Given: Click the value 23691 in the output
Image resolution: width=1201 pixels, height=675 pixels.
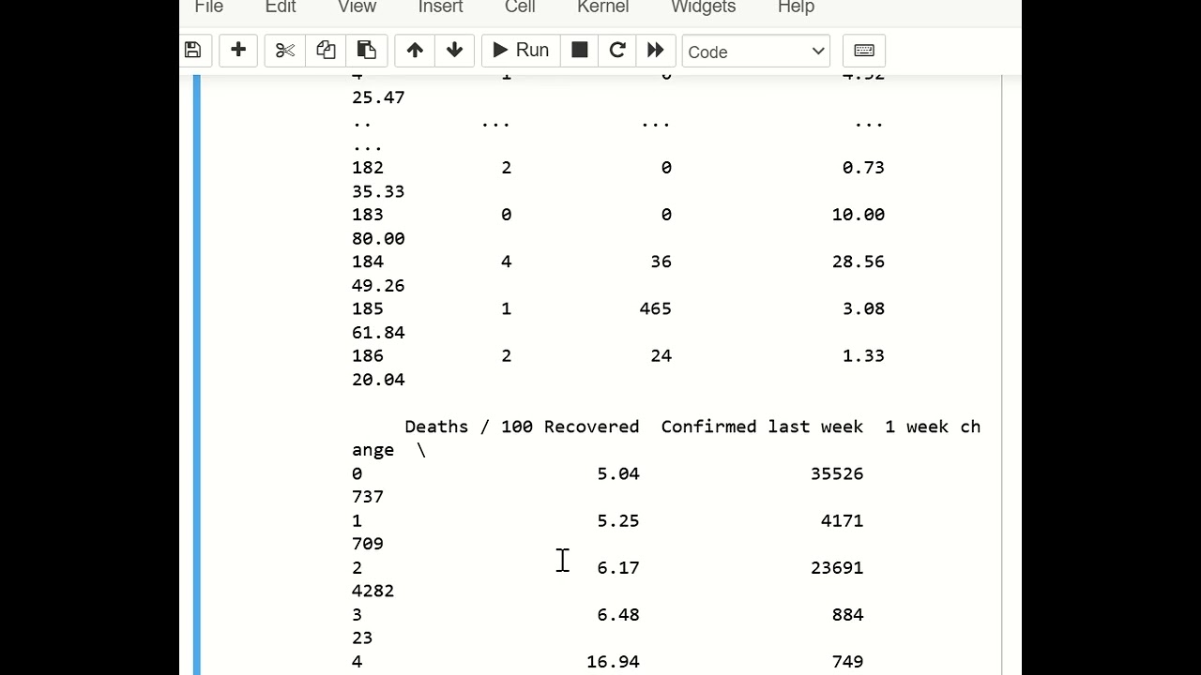Looking at the screenshot, I should click(x=837, y=567).
